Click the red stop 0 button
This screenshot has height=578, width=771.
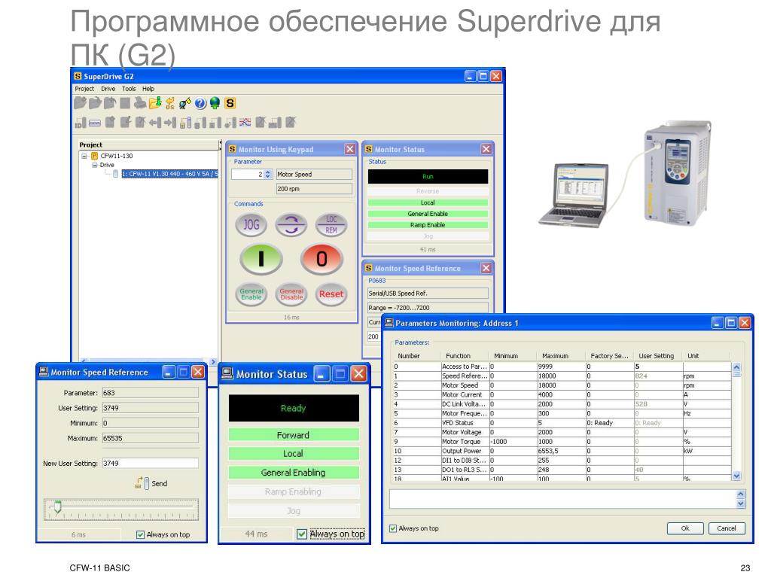point(321,259)
